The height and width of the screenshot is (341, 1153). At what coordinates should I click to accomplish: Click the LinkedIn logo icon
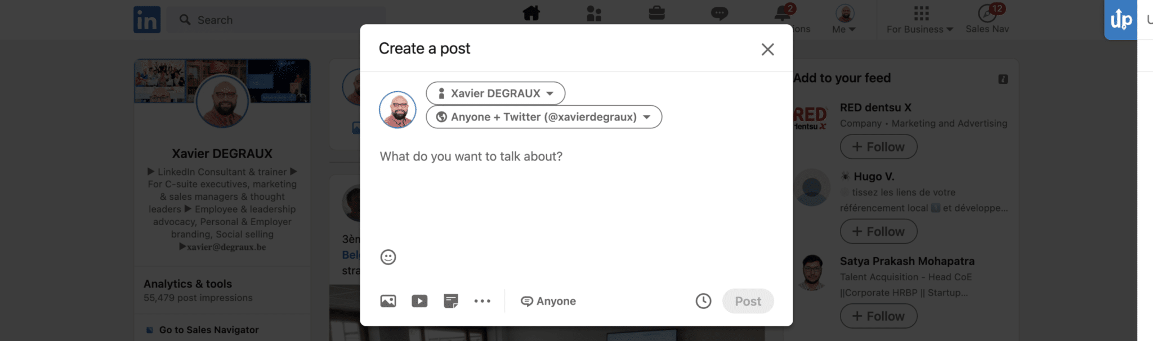(x=147, y=20)
